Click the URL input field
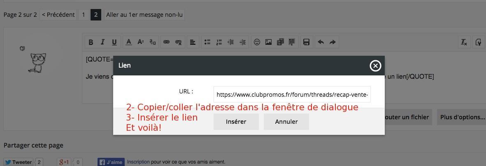This screenshot has width=486, height=166. click(292, 94)
